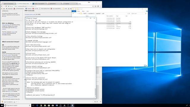
Task: Bookmark this page with the star icon
Action: tap(93, 6)
